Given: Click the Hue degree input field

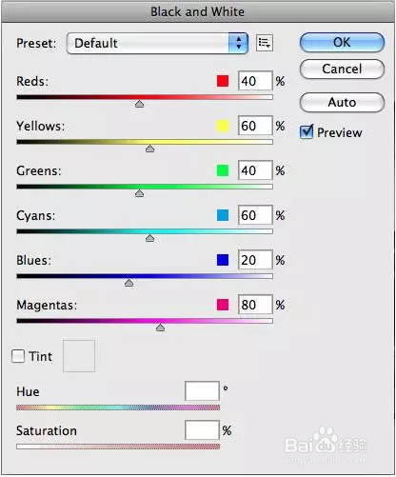Looking at the screenshot, I should tap(202, 391).
